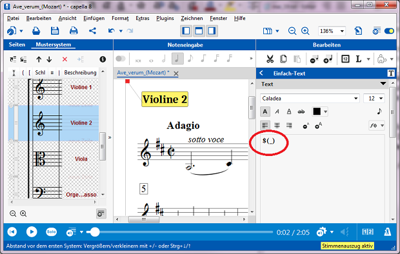Click the black text color swatch
The height and width of the screenshot is (254, 400).
click(317, 112)
